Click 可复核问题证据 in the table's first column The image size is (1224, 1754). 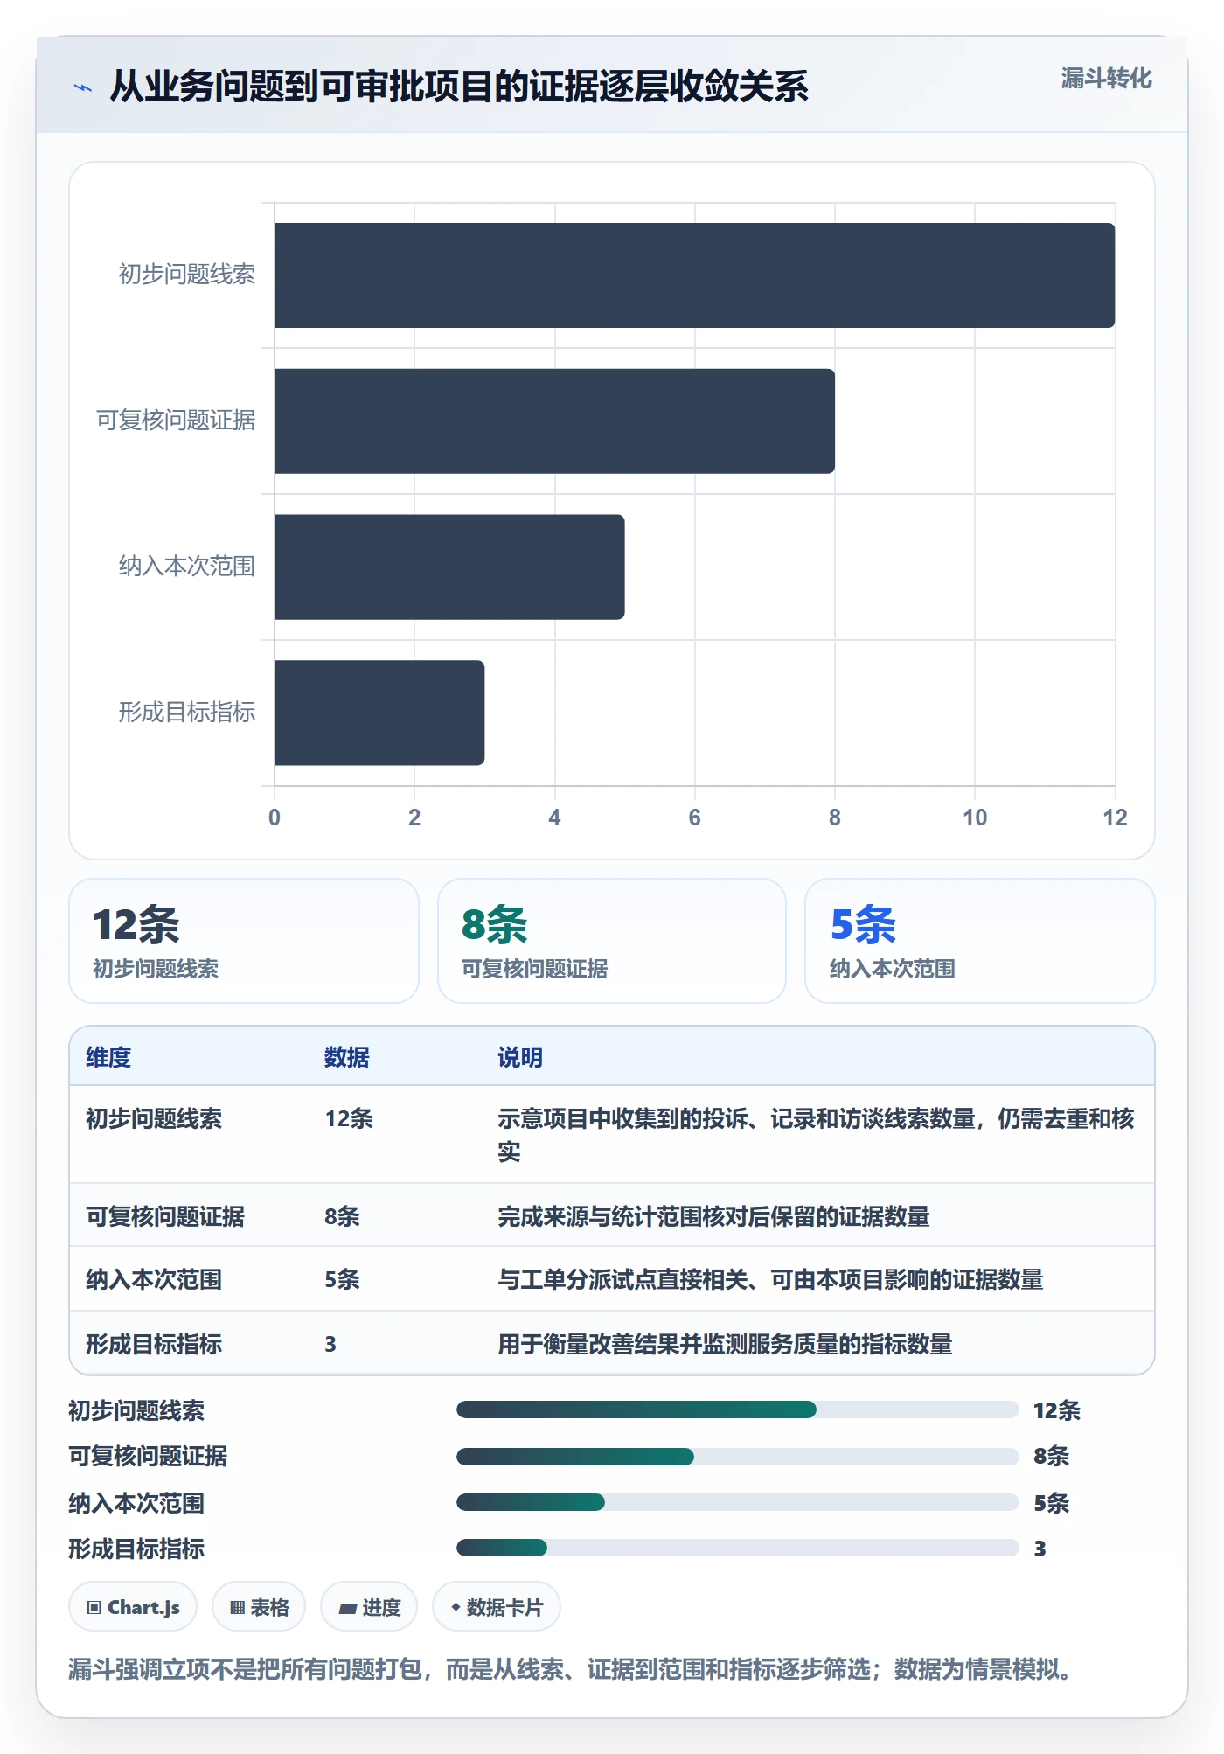(165, 1216)
